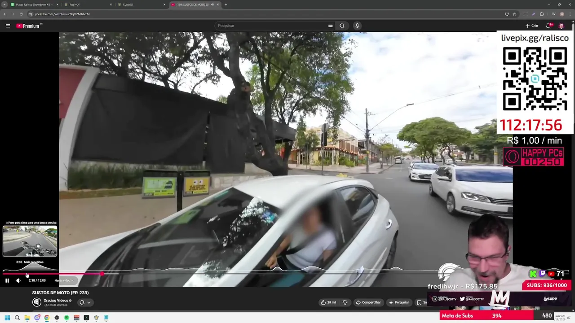Image resolution: width=575 pixels, height=323 pixels.
Task: Click the SUSTOS DE MOTO video title
Action: tap(60, 292)
